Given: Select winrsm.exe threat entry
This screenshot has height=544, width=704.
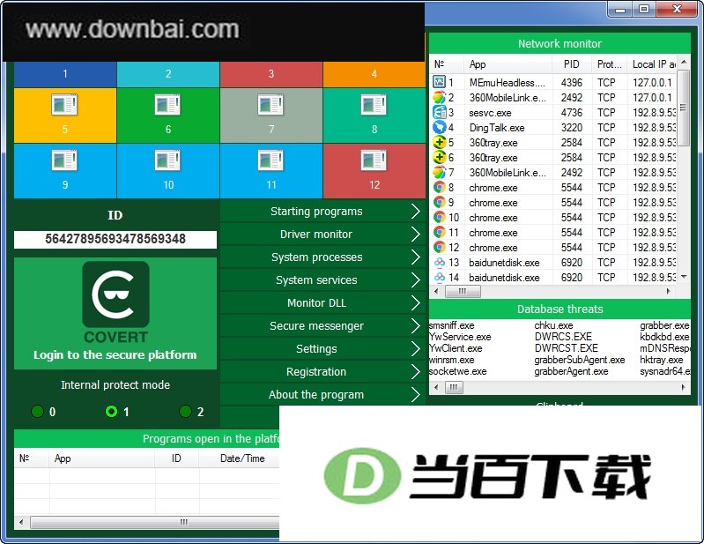Looking at the screenshot, I should coord(451,360).
